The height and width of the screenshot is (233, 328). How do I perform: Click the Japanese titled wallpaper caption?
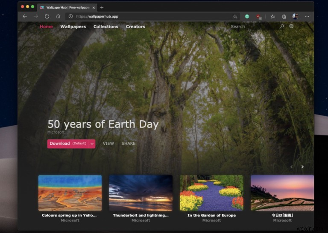[282, 215]
